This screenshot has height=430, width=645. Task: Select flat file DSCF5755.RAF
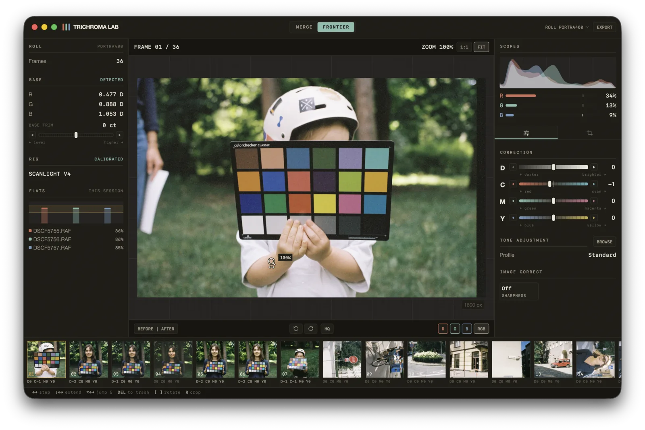76,231
